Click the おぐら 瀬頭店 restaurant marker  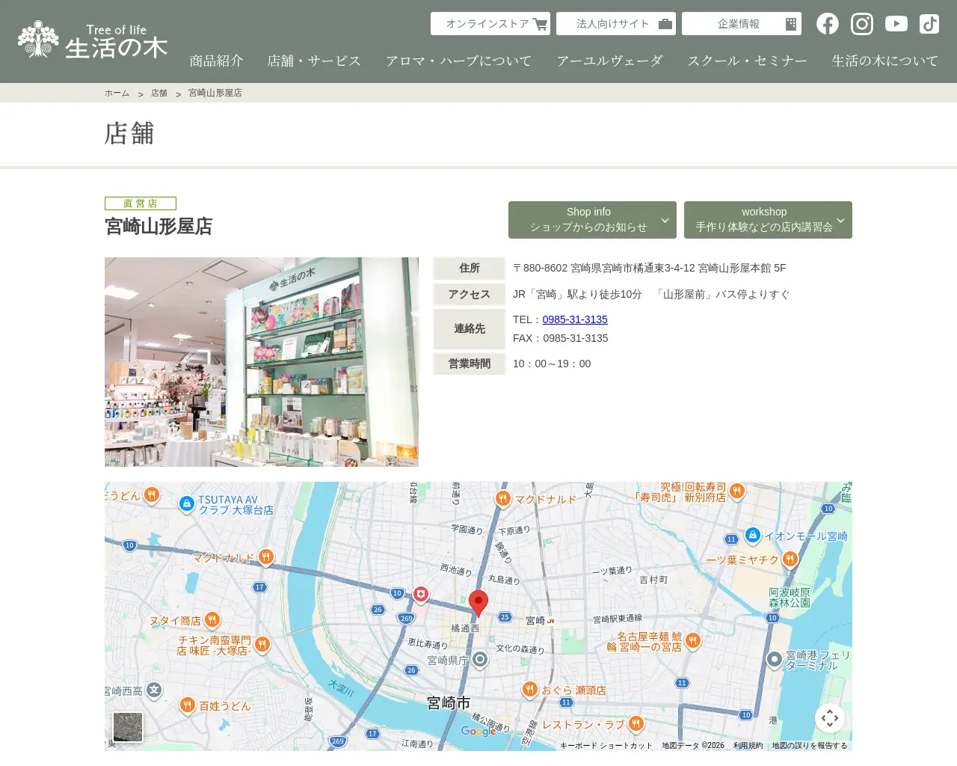[x=530, y=690]
